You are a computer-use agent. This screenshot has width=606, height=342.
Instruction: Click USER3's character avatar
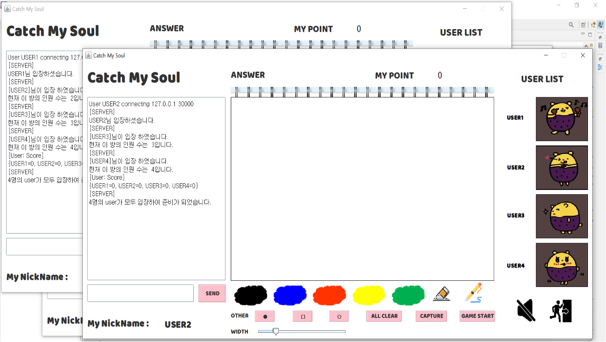point(562,216)
